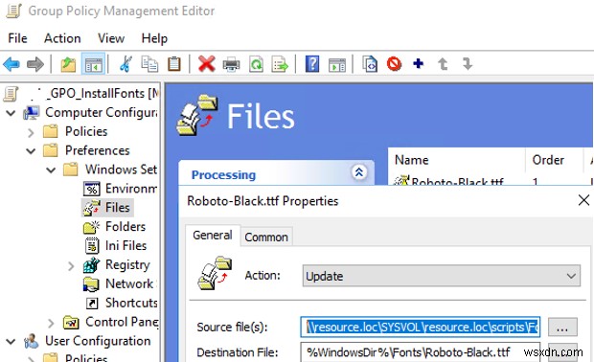This screenshot has height=362, width=594.
Task: Click the Cut scissors icon
Action: tap(126, 64)
